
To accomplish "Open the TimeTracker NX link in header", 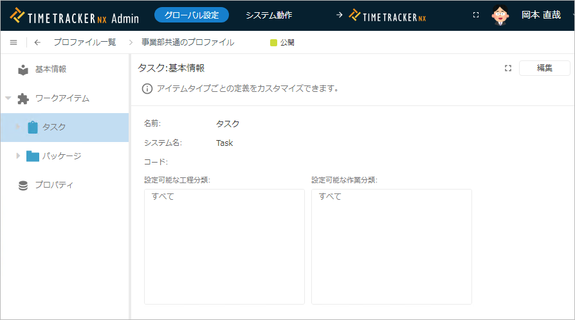I will (x=387, y=15).
